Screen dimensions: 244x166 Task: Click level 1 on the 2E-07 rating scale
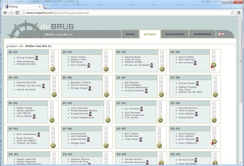(x=161, y=78)
